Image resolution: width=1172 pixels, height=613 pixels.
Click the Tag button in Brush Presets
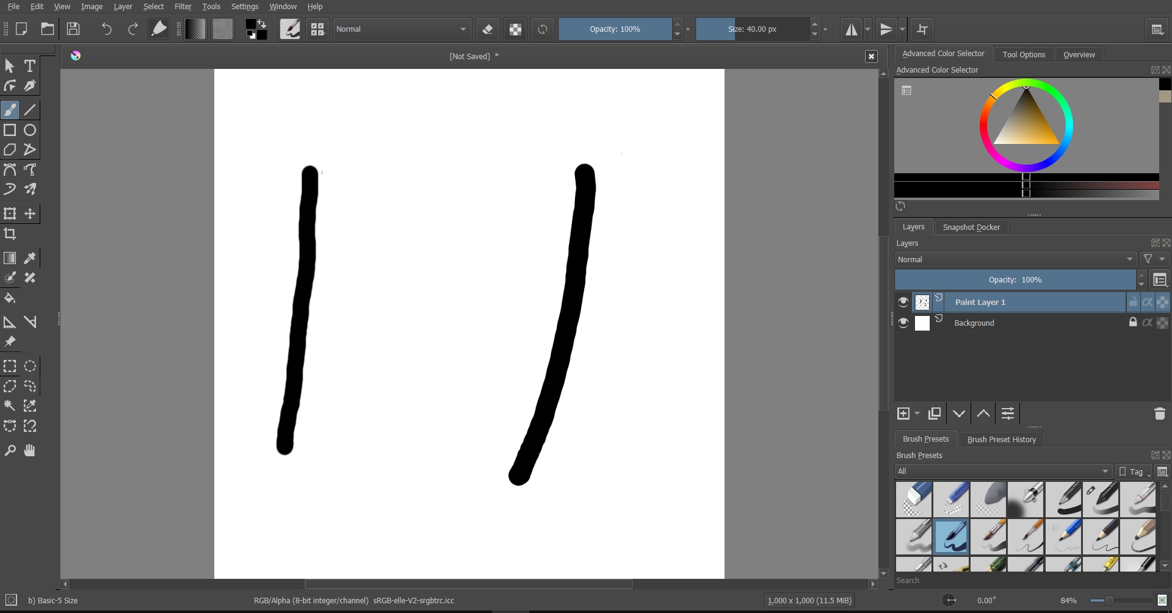pyautogui.click(x=1132, y=471)
